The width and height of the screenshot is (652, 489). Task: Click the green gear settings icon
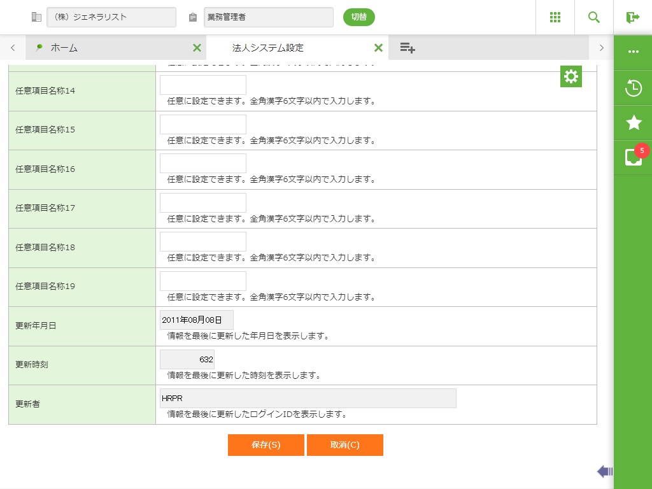point(571,76)
